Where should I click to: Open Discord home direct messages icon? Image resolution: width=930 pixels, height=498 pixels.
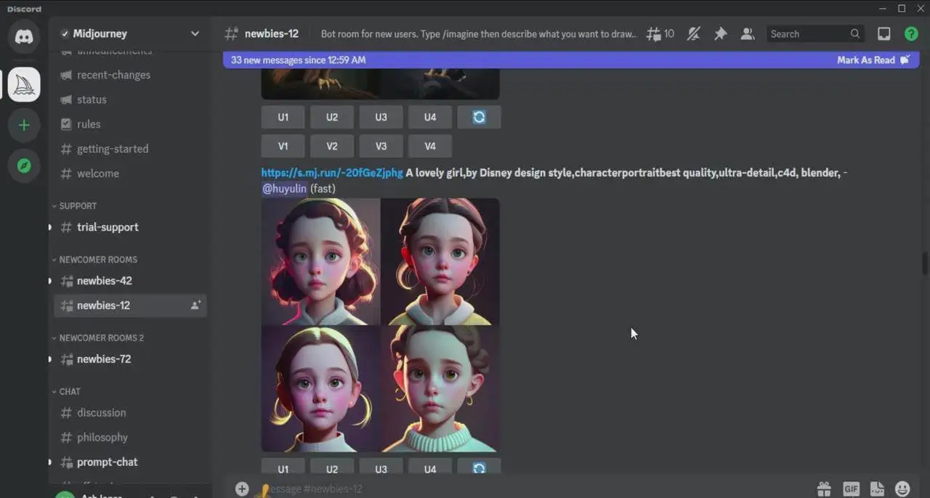click(x=24, y=37)
